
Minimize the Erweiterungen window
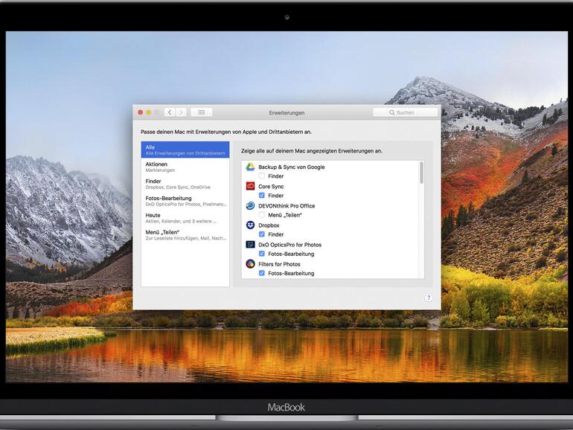(149, 112)
